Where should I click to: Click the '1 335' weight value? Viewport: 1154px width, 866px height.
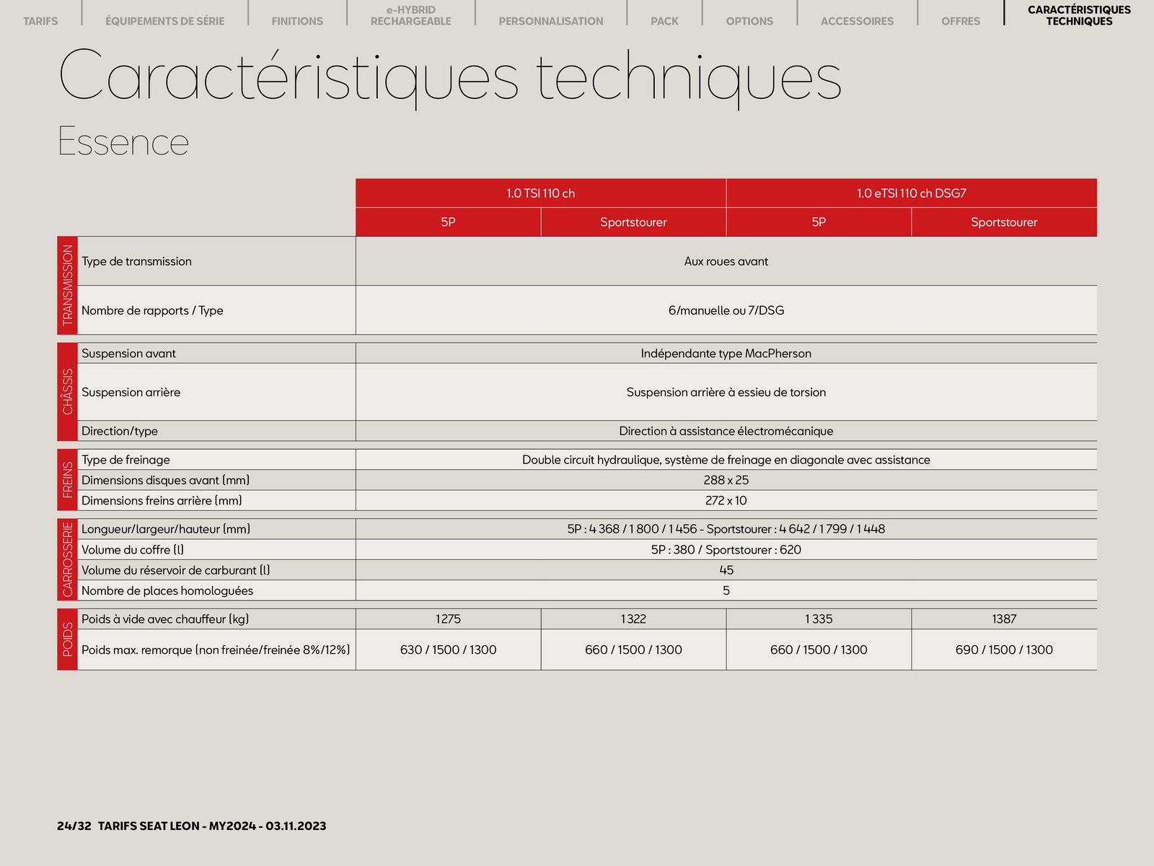tap(819, 618)
